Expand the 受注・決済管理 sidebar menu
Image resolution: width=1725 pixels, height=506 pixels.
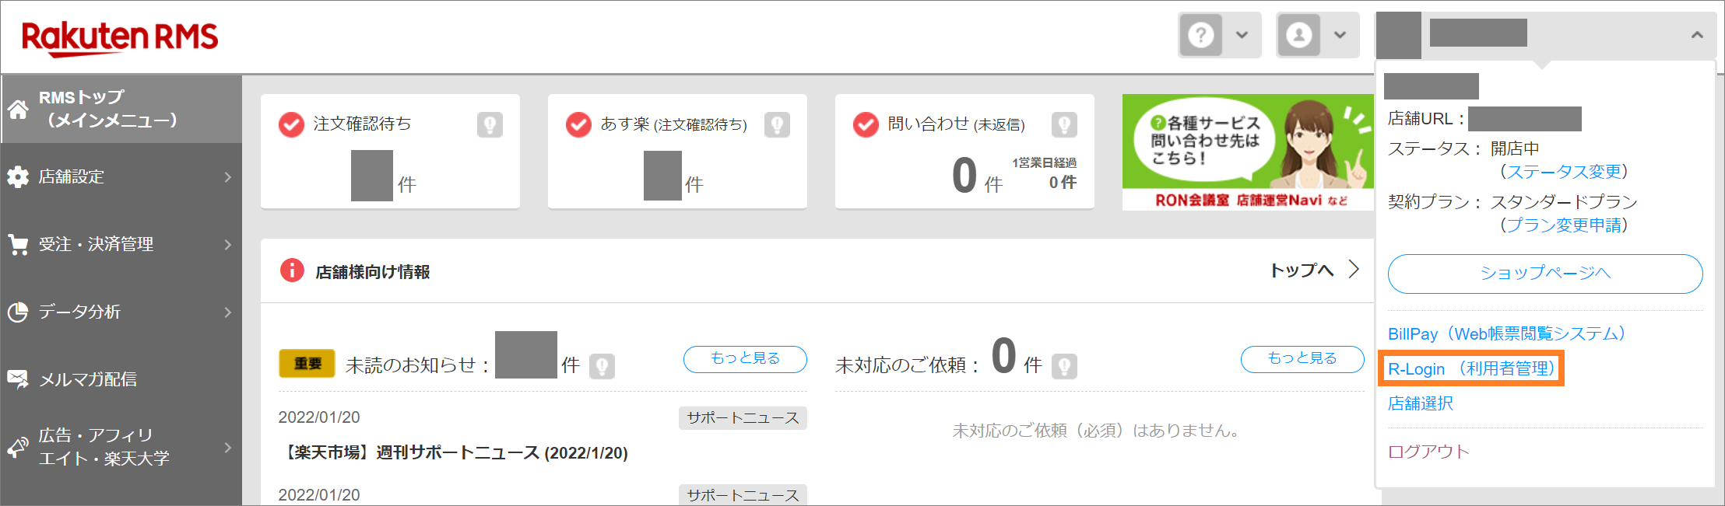tap(121, 245)
